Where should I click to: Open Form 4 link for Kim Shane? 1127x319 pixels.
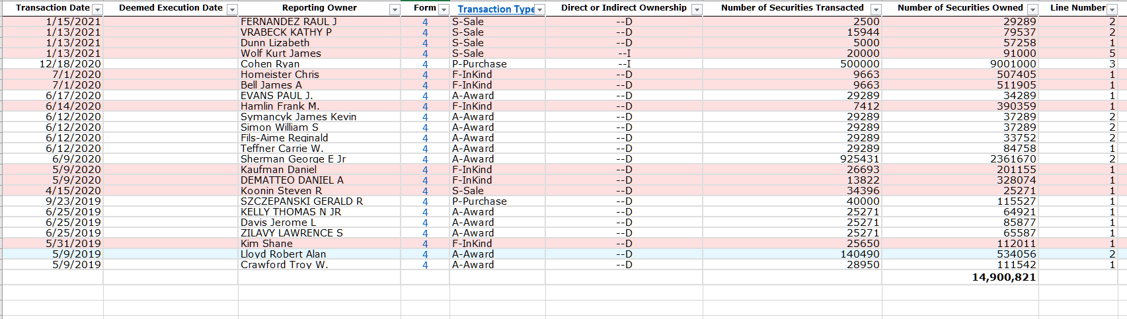425,244
